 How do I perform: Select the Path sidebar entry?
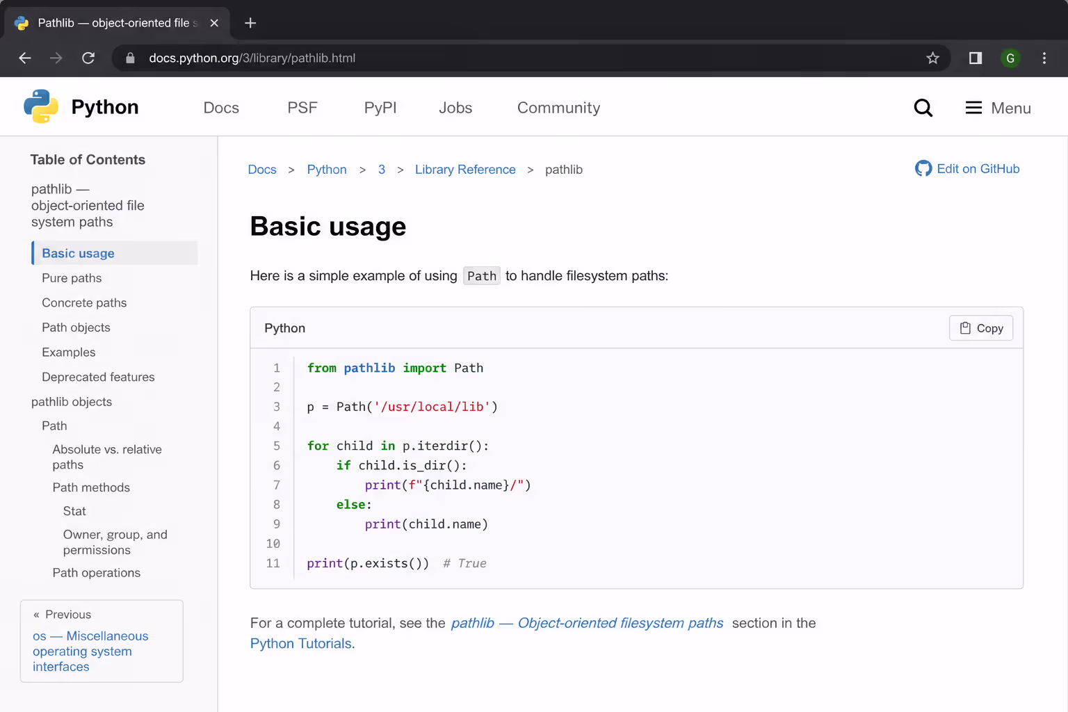tap(54, 426)
